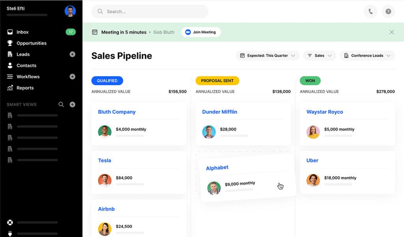Open Reports in sidebar
Viewport: 404px width, 237px height.
(25, 88)
